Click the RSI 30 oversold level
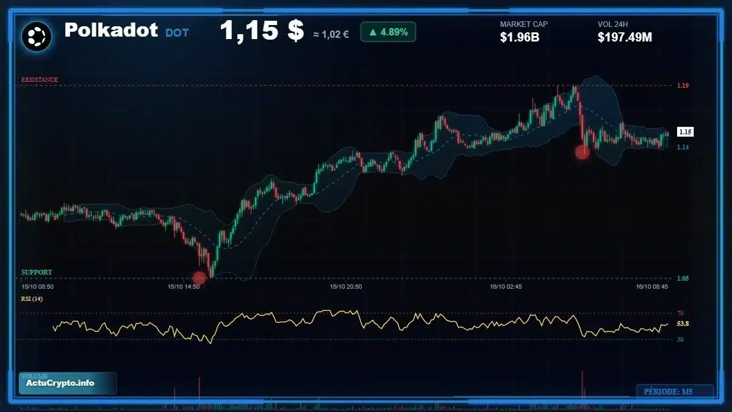 (680, 339)
